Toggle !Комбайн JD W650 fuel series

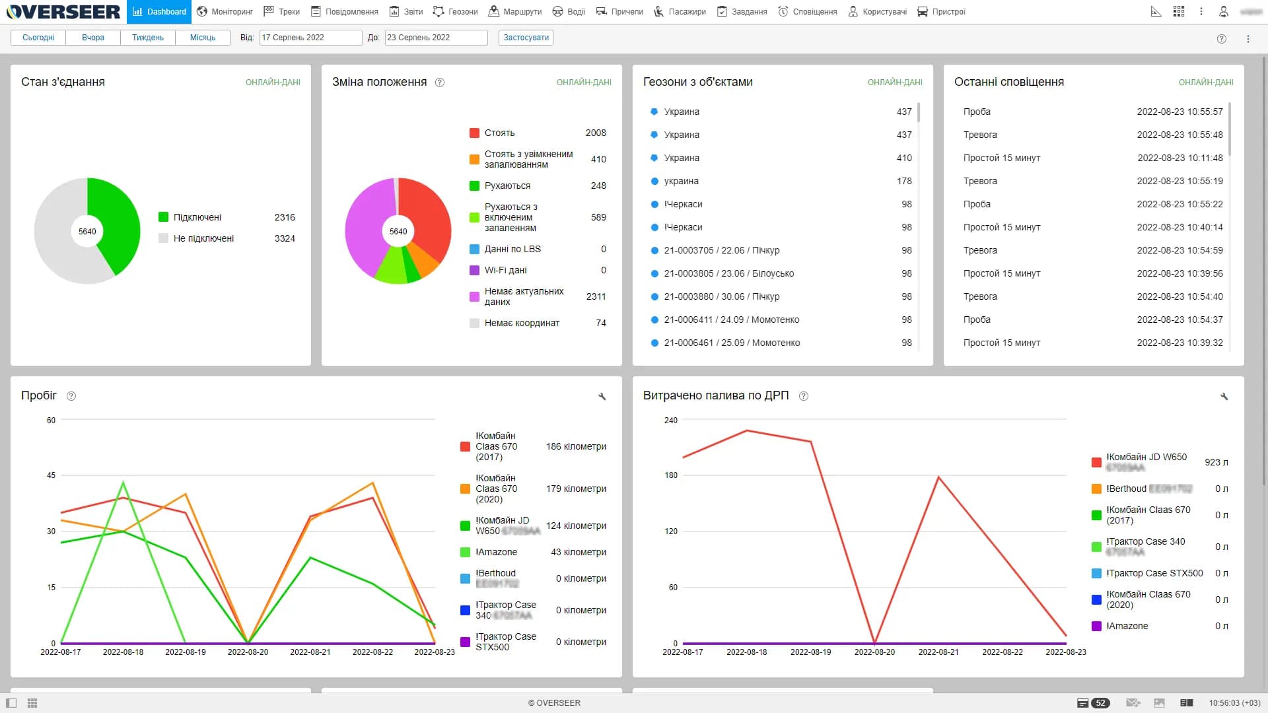1160,462
